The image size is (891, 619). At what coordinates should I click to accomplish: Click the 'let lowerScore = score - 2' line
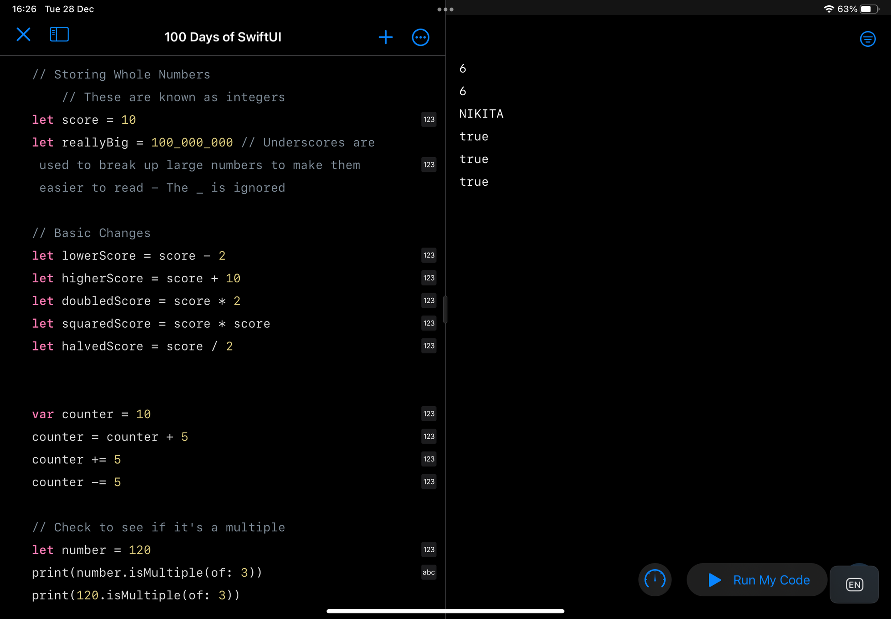129,256
